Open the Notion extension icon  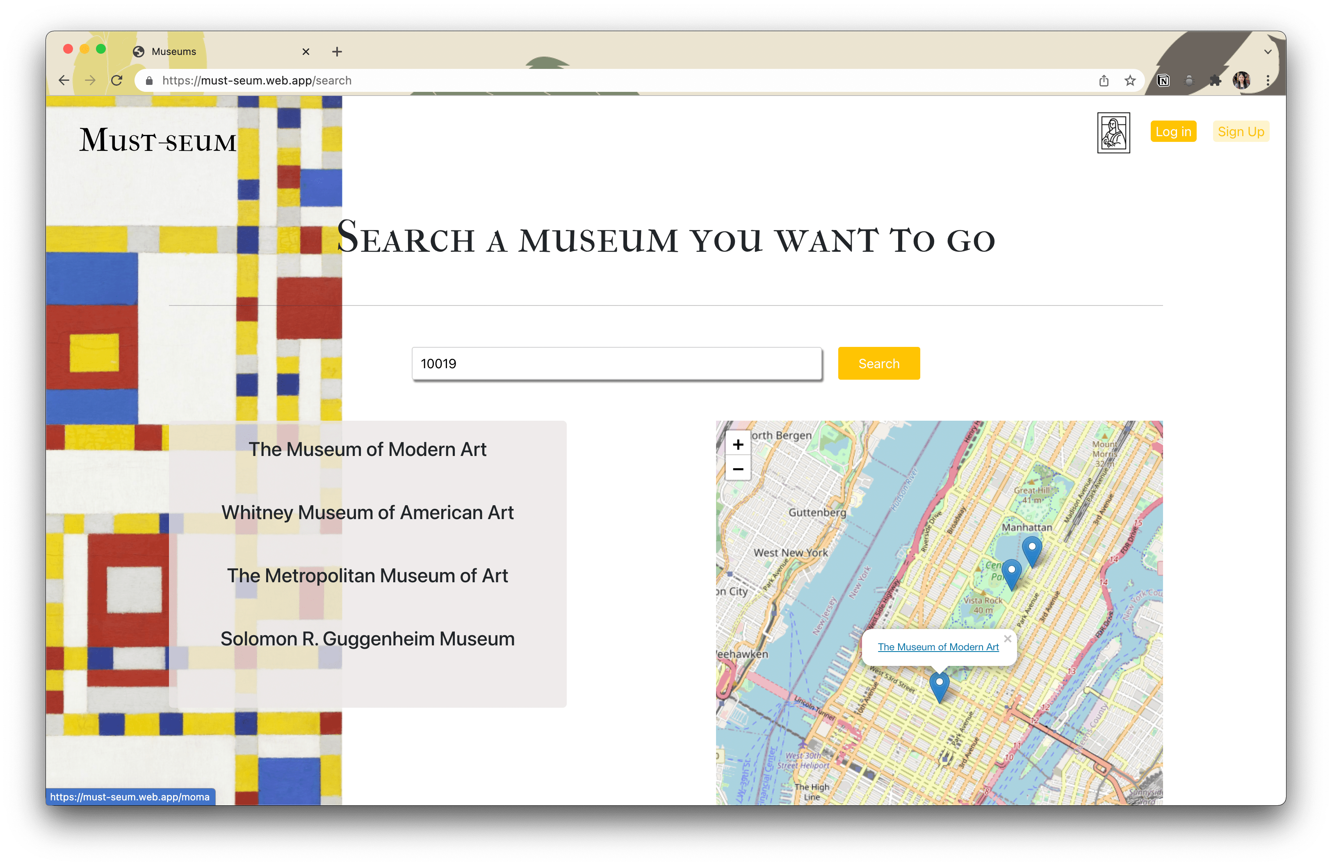pos(1163,80)
